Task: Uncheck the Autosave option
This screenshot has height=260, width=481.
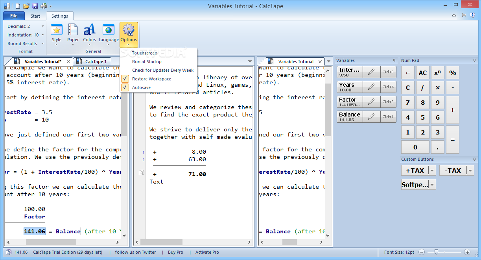Action: [158, 87]
